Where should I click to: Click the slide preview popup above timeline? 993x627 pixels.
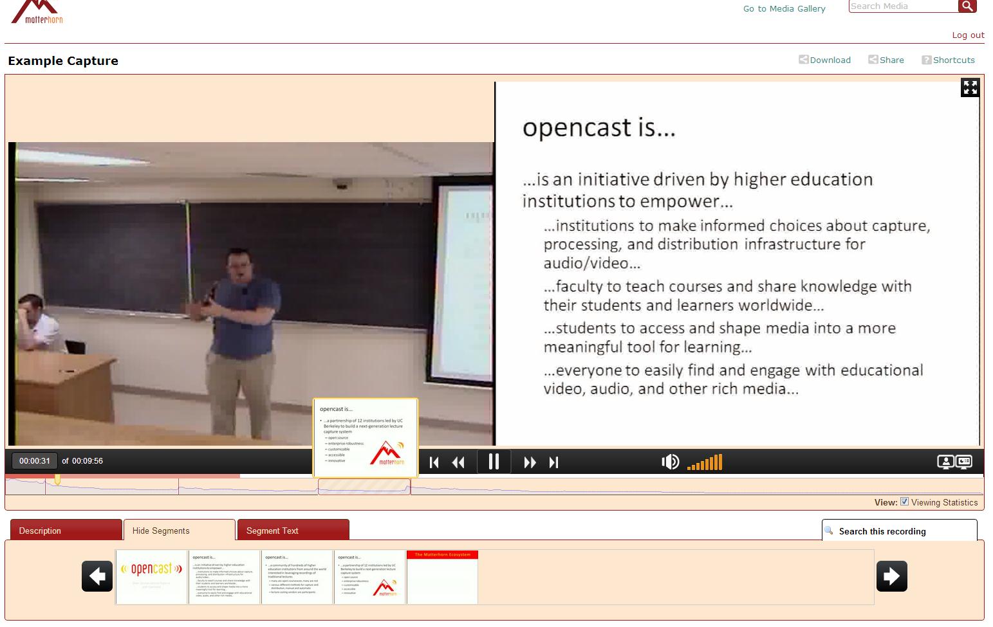pos(366,438)
